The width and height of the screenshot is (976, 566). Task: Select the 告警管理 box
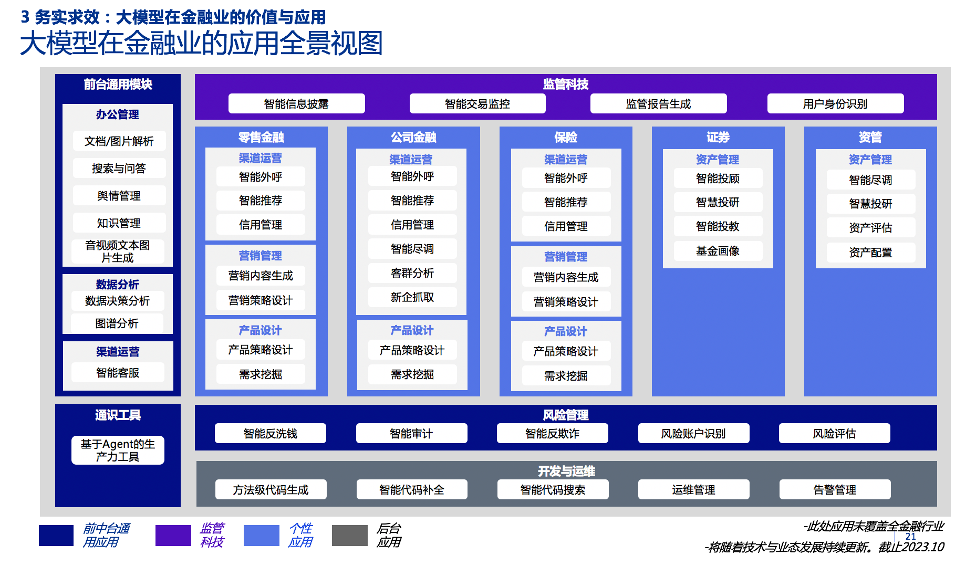coord(835,489)
